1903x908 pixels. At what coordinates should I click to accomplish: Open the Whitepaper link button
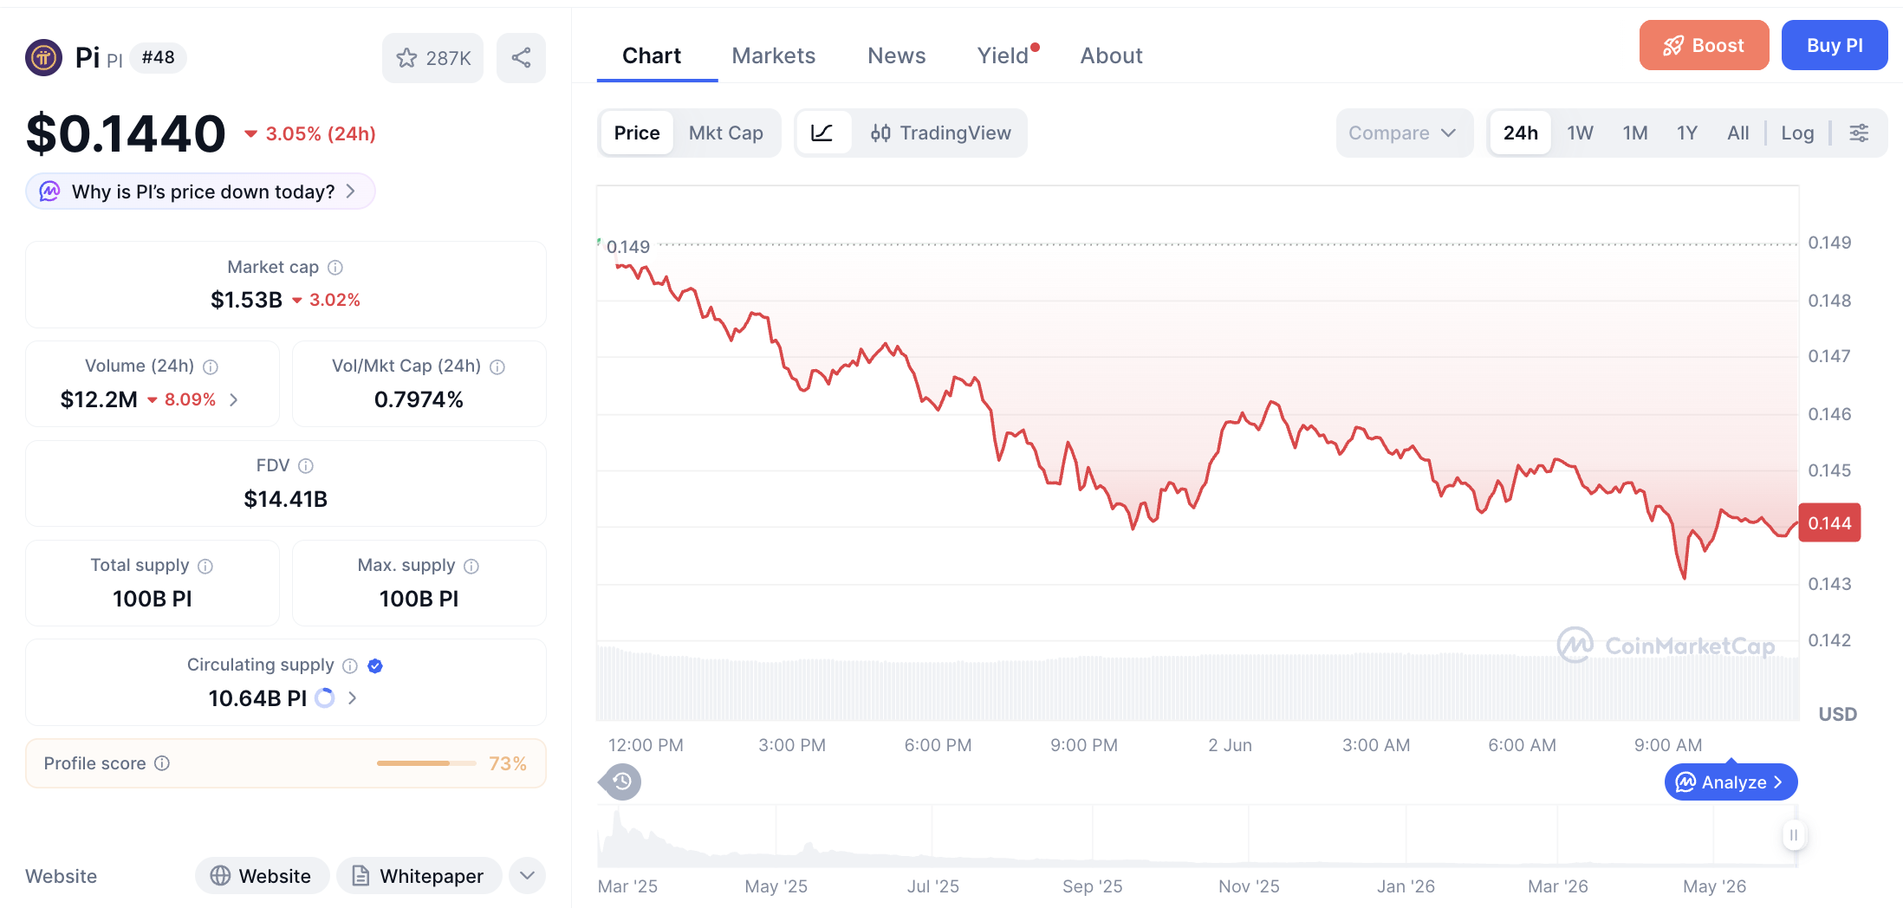pyautogui.click(x=419, y=876)
